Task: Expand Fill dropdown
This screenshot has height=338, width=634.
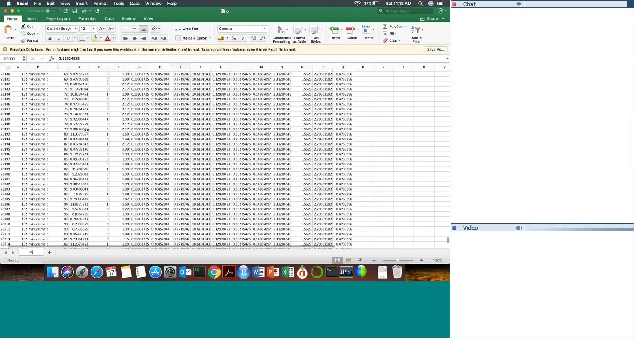Action: point(396,33)
